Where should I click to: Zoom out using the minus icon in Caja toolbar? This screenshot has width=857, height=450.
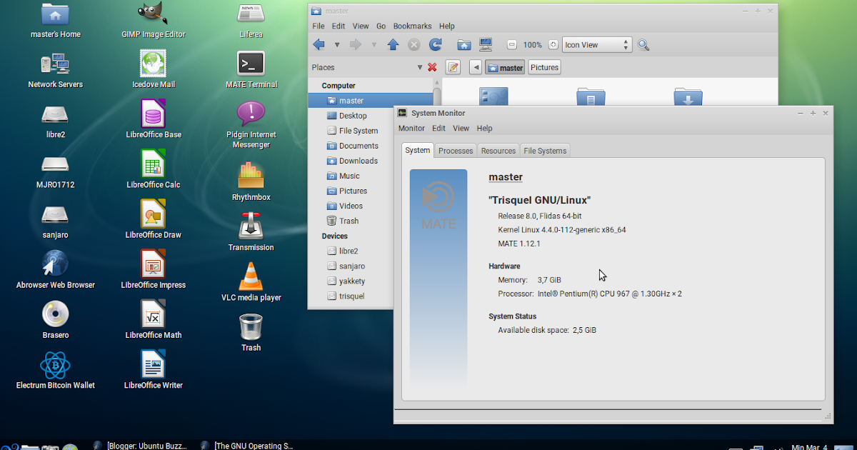511,44
